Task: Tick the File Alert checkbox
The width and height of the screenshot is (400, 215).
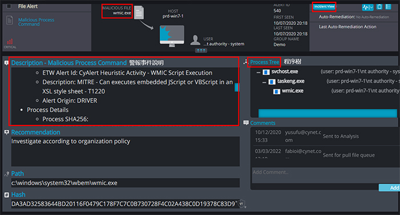Action: click(9, 6)
